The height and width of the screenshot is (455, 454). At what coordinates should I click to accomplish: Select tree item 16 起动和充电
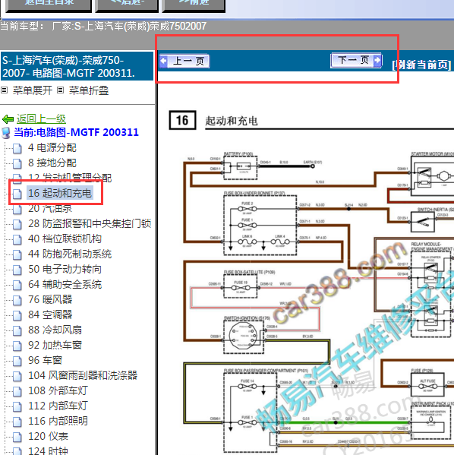(60, 193)
